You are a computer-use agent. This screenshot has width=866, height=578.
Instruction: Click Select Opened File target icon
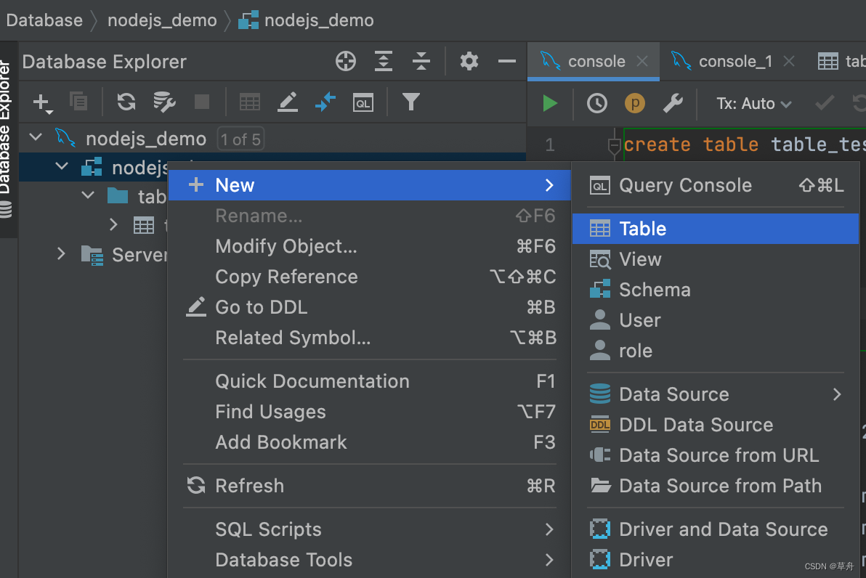(346, 62)
